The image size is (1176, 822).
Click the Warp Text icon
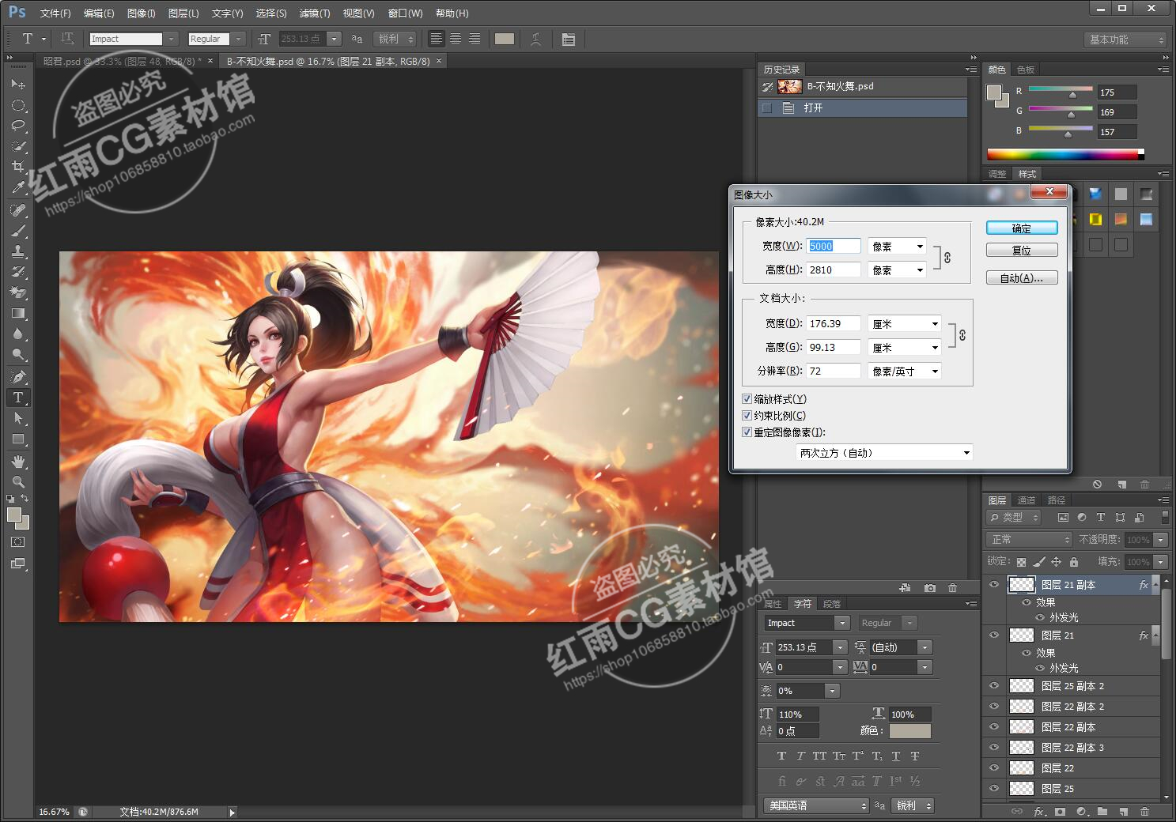click(535, 39)
